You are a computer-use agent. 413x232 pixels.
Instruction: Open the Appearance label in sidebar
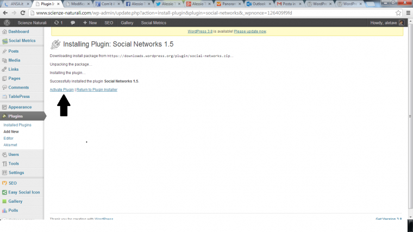point(20,107)
